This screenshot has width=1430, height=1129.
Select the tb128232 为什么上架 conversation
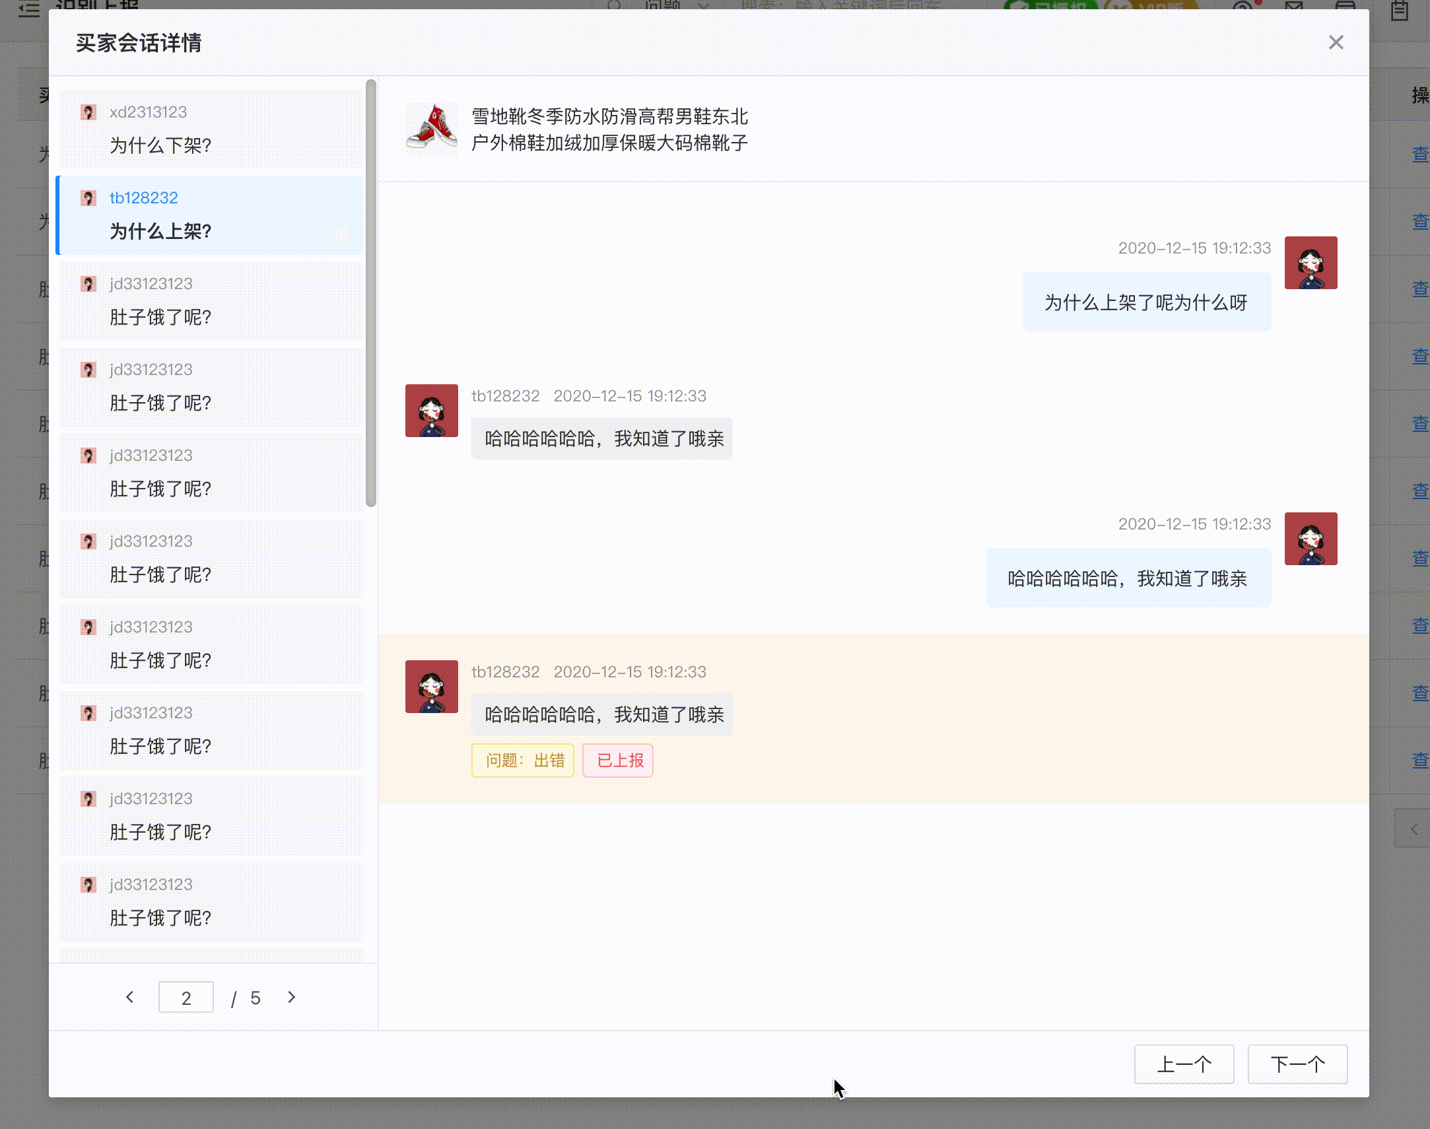[x=211, y=215]
